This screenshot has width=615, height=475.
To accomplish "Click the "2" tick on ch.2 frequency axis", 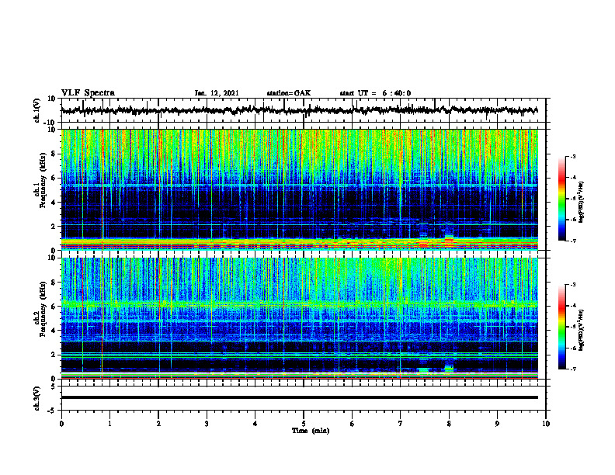I will pos(54,355).
